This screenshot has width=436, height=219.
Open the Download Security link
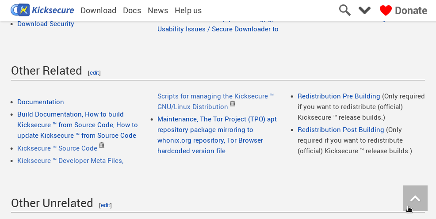[46, 24]
